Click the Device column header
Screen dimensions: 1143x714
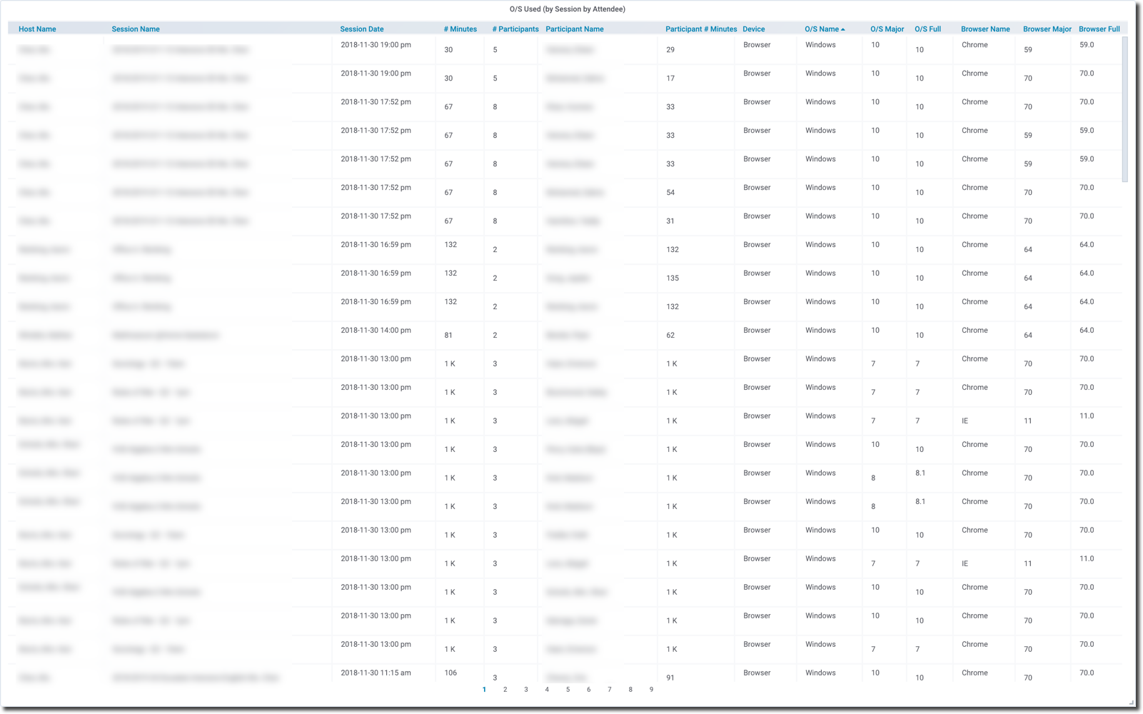(753, 29)
